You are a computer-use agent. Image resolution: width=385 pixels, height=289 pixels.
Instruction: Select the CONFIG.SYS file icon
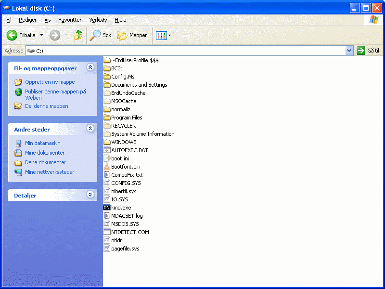point(107,183)
